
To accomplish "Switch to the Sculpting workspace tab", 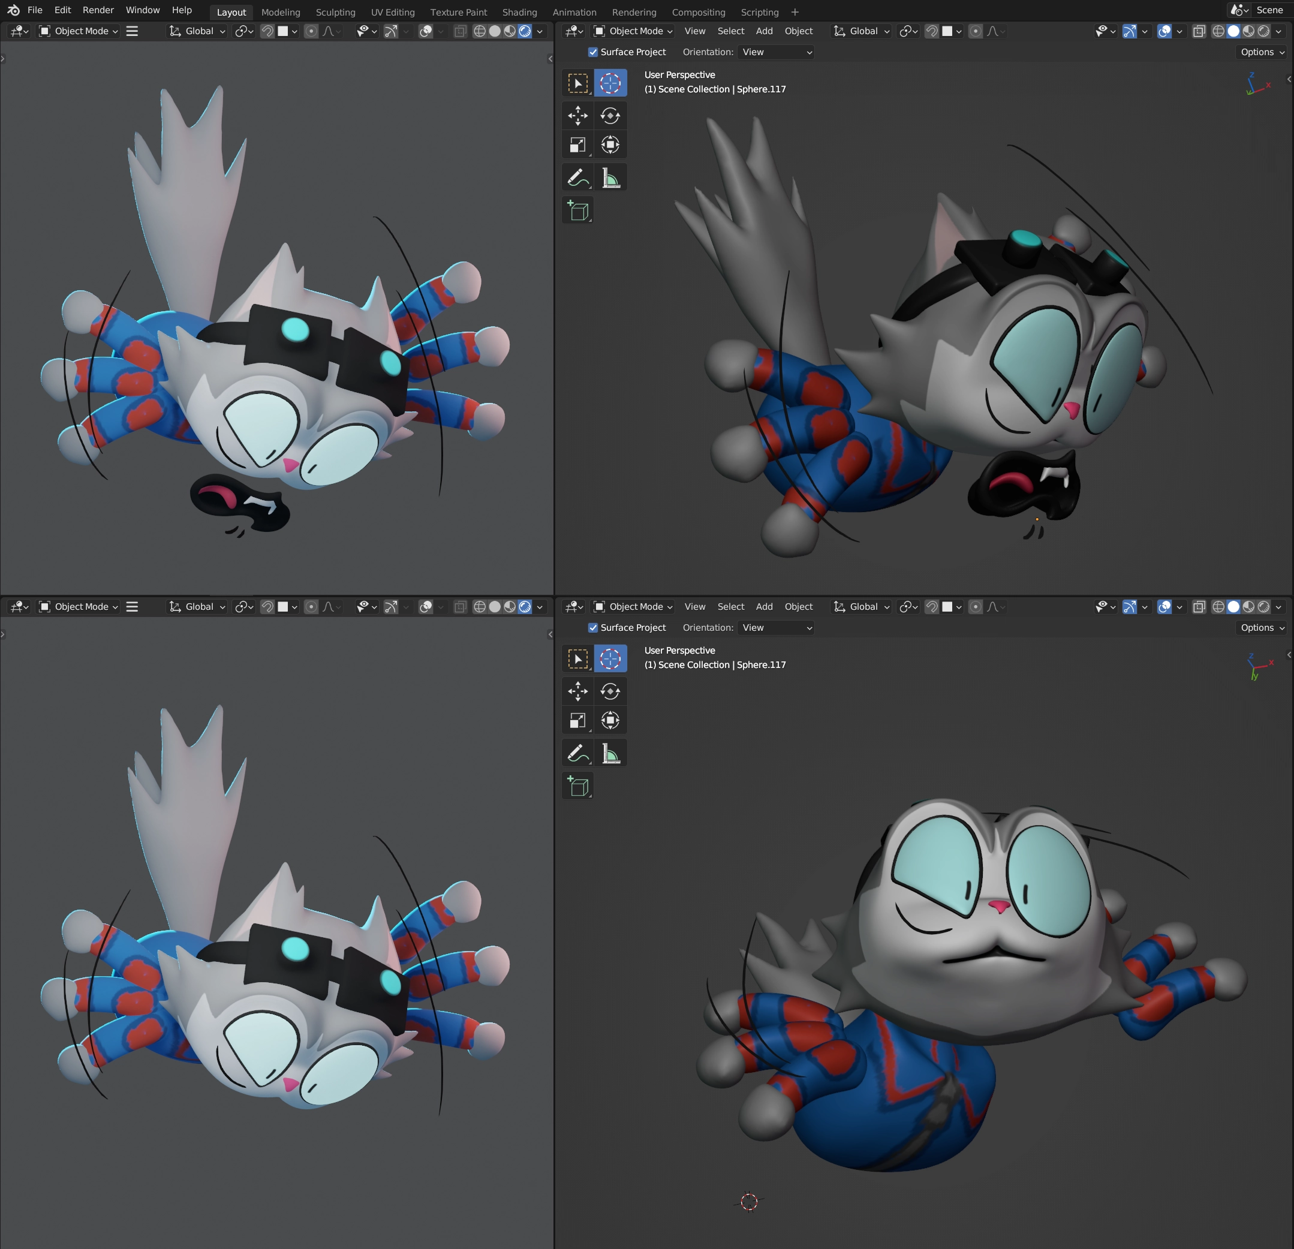I will 335,12.
